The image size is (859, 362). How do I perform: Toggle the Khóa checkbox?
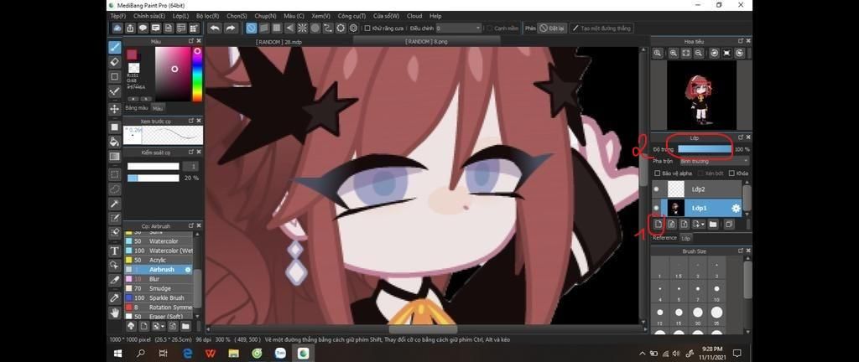tap(731, 173)
